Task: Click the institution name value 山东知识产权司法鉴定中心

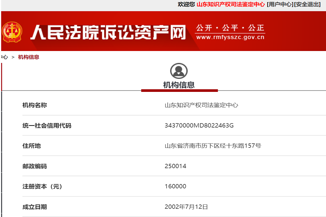Action: [x=201, y=105]
